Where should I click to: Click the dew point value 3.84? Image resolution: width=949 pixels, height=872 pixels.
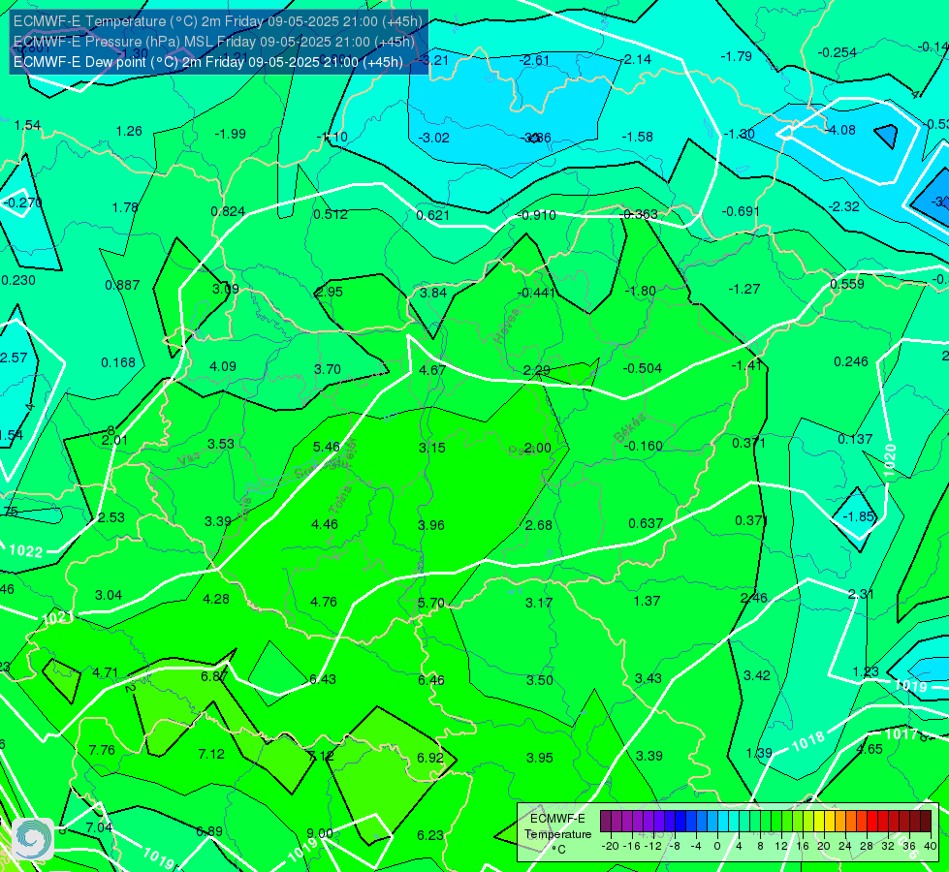coord(433,293)
